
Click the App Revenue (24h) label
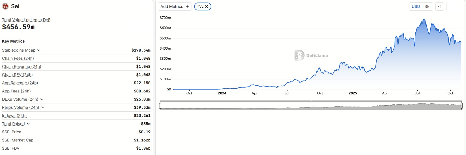coord(20,83)
